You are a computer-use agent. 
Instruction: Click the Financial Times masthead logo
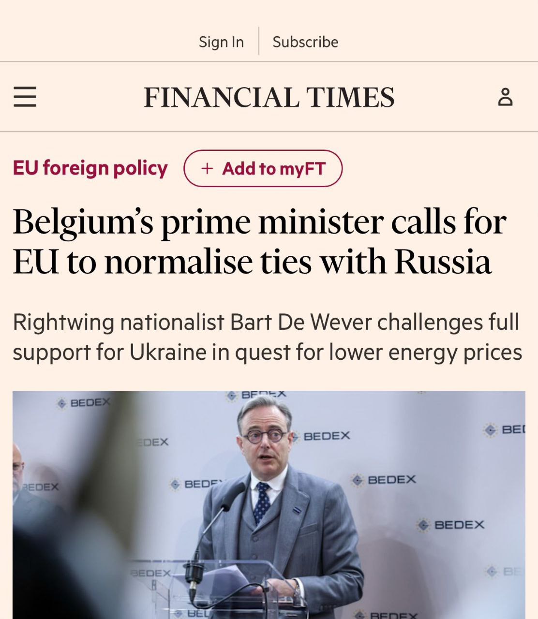pyautogui.click(x=269, y=97)
